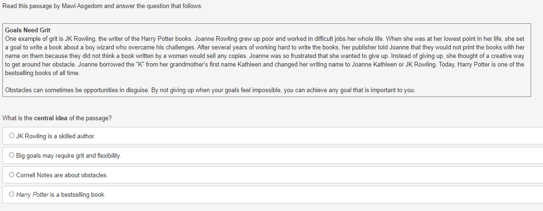Click the answer text "JK Rowling is a skilled author."
Viewport: 543px width, 211px height.
(56, 136)
